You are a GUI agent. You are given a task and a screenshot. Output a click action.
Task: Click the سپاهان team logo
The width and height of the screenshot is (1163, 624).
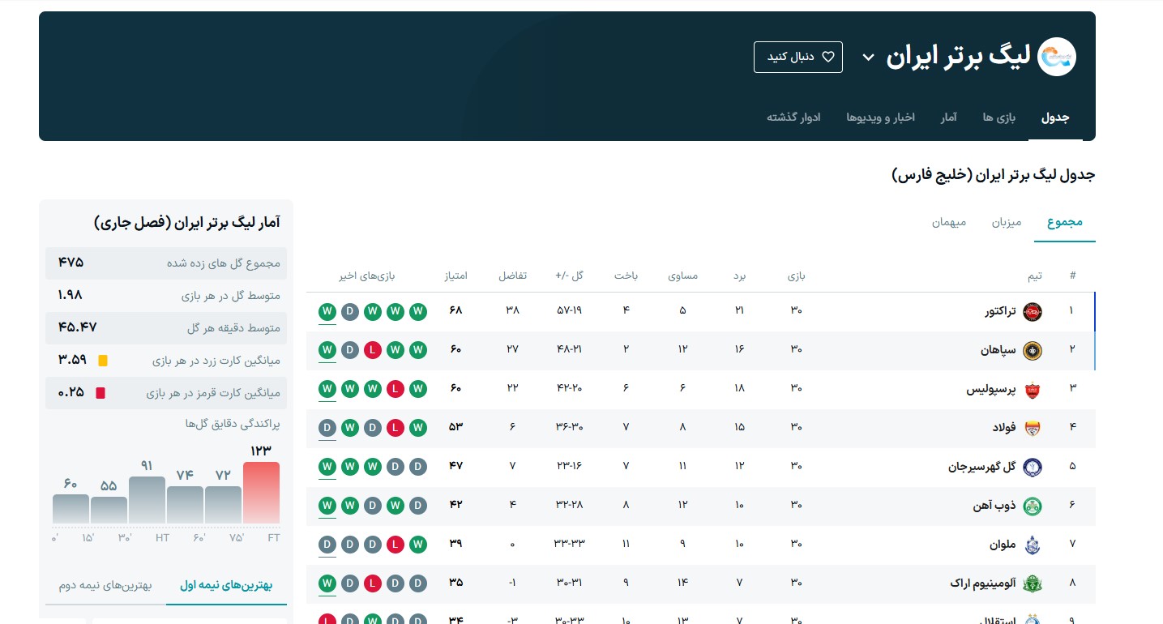pos(1033,350)
